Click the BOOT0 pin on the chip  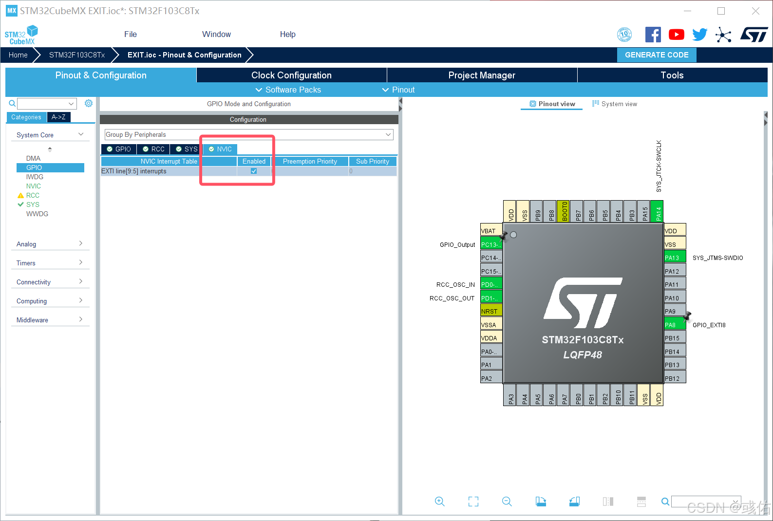[x=563, y=211]
